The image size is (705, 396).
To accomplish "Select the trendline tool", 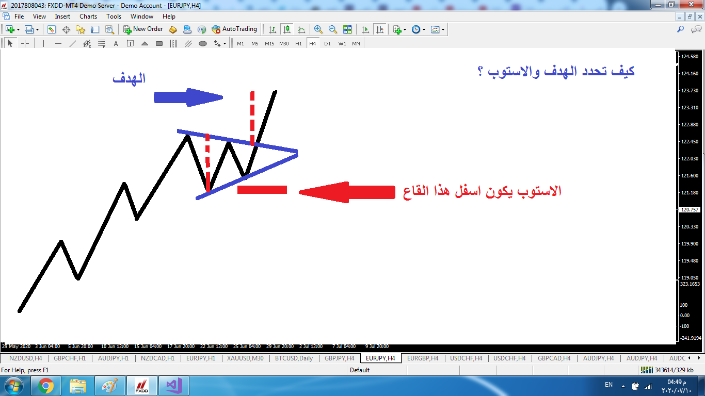I will 72,44.
